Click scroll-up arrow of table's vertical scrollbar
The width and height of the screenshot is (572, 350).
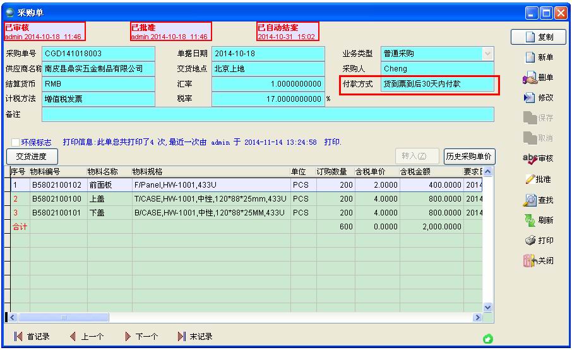pyautogui.click(x=487, y=172)
